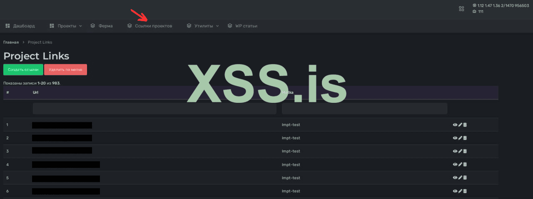533x199 pixels.
Task: Sort the table by the # column
Action: 7,92
